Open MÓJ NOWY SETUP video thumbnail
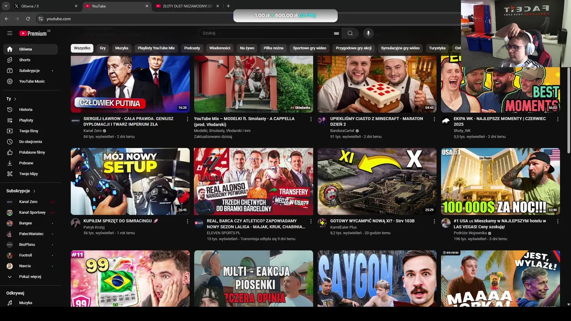The width and height of the screenshot is (571, 321). tap(130, 181)
